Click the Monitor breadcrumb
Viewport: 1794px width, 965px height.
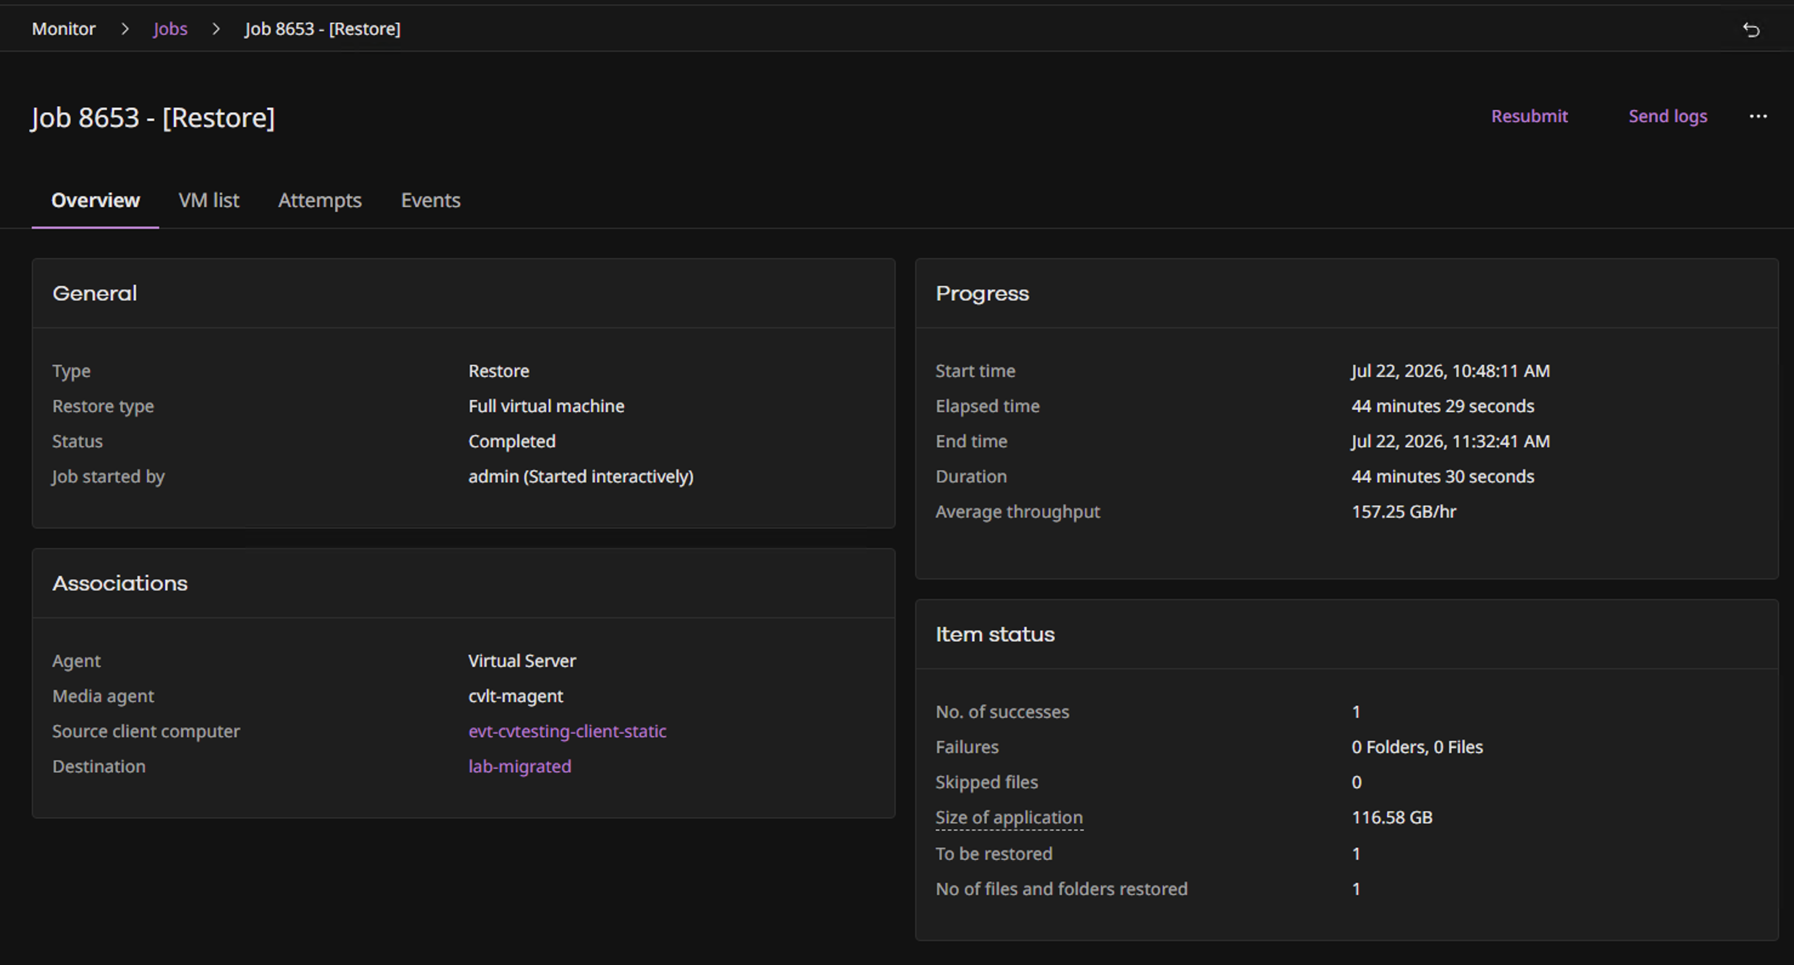coord(63,29)
